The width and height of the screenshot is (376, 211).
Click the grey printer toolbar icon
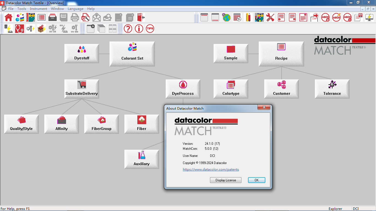(x=75, y=18)
